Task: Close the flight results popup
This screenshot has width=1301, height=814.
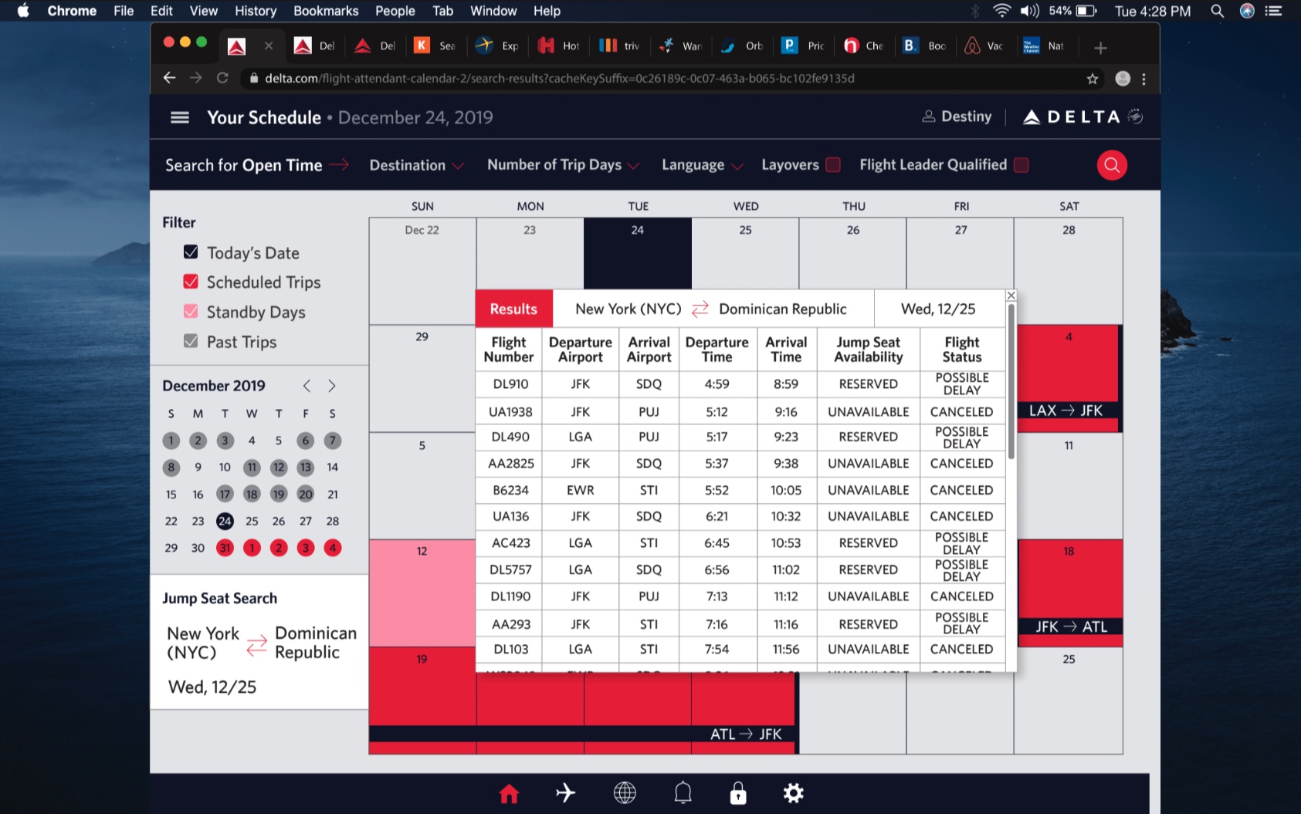Action: (x=1011, y=296)
